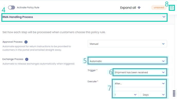Open the info icon next to Approval Process

coord(26,42)
